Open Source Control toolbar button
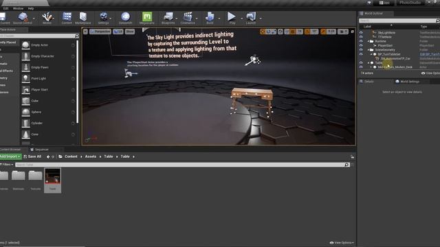This screenshot has height=247, width=440. 23,18
